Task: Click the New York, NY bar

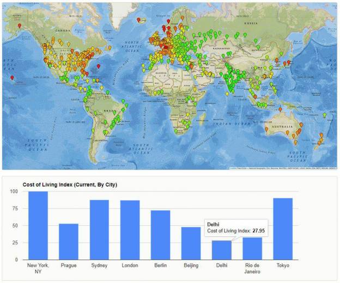Action: [38, 225]
